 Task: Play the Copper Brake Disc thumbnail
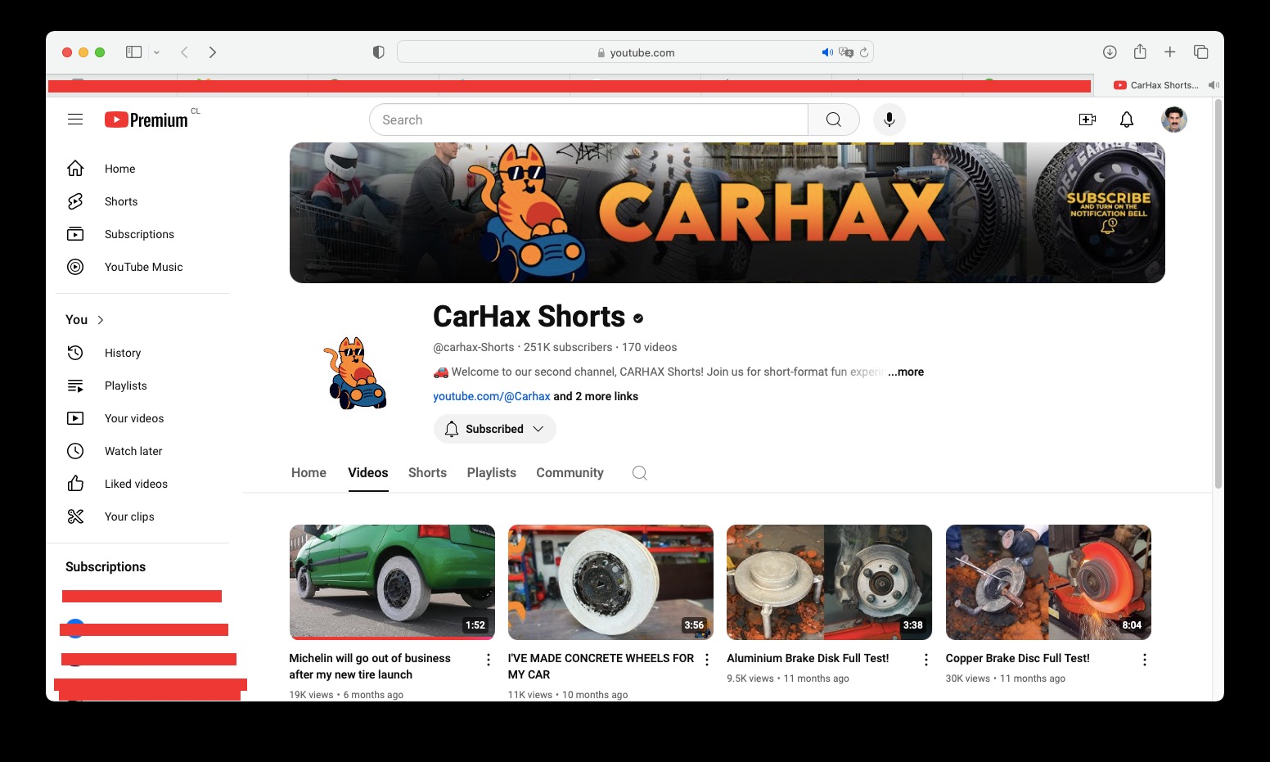(x=1048, y=582)
